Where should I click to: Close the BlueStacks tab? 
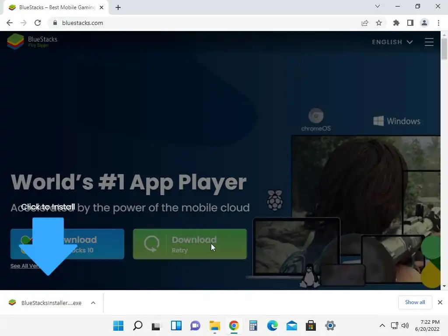point(101,8)
